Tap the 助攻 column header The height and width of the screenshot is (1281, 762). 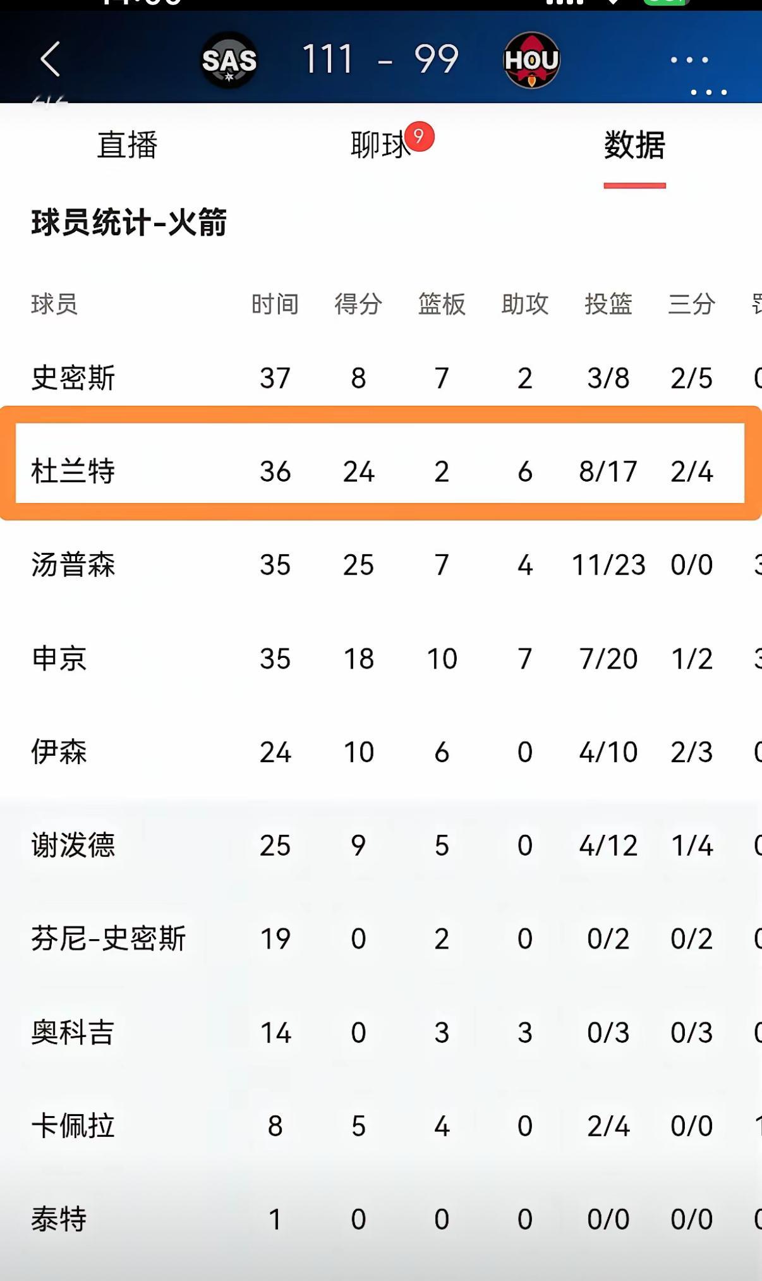[524, 304]
